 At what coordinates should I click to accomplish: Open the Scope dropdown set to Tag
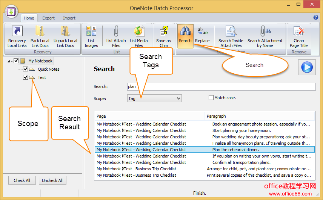[x=154, y=98]
